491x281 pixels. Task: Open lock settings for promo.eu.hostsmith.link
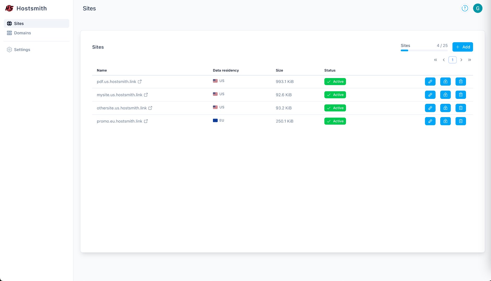445,121
